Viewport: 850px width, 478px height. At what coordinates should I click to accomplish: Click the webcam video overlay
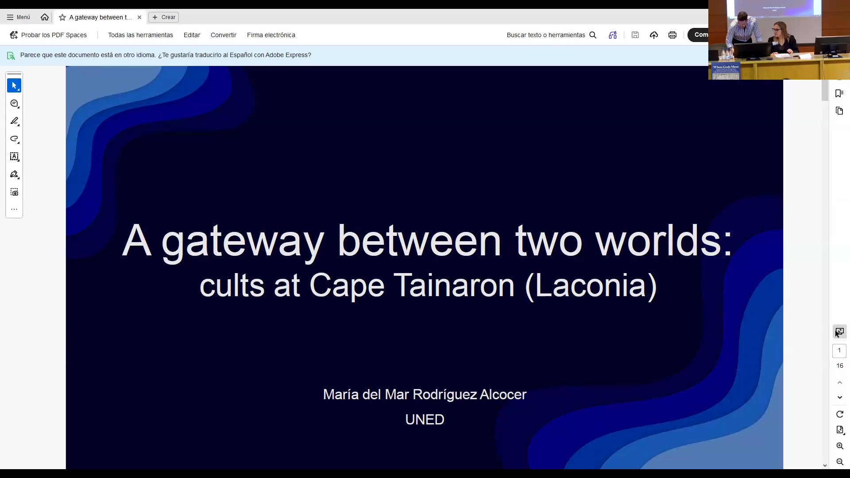pyautogui.click(x=779, y=40)
